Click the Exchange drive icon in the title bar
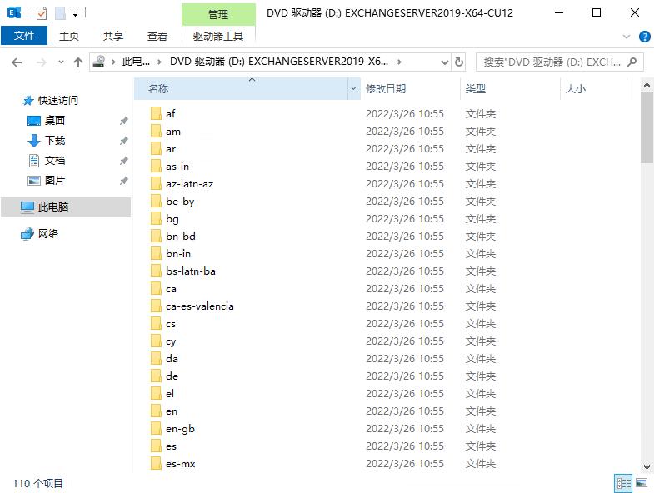The height and width of the screenshot is (493, 654). [14, 13]
